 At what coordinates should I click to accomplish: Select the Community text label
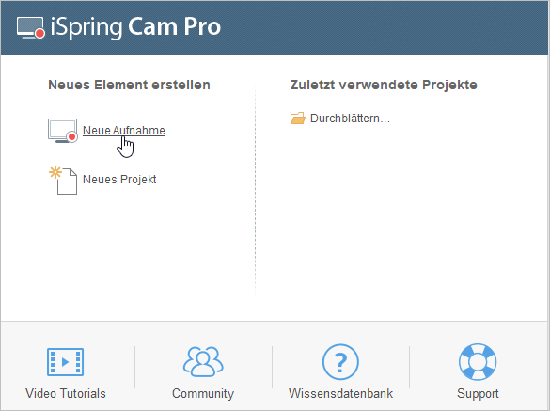tap(203, 394)
